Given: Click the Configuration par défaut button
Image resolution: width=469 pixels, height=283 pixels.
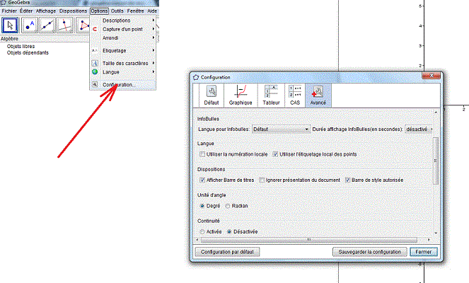Looking at the screenshot, I should coord(229,251).
